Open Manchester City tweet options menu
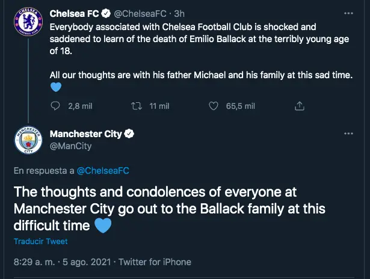 (x=348, y=133)
